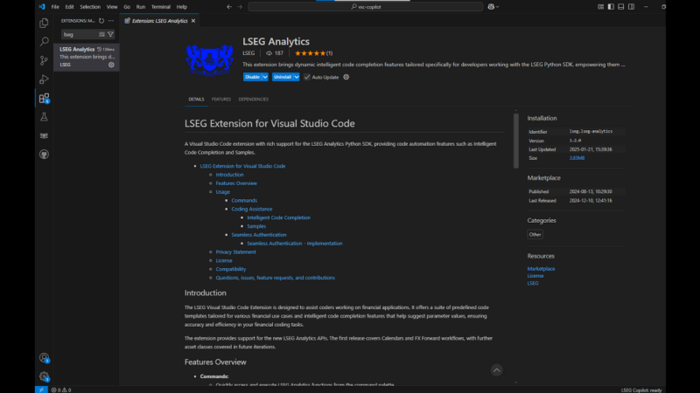Close the Extension: LSEG Analytics tab
This screenshot has height=393, width=700.
(193, 21)
